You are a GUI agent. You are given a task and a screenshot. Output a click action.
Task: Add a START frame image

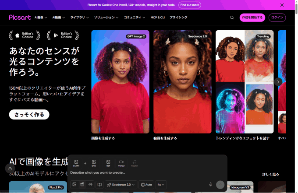76,163
